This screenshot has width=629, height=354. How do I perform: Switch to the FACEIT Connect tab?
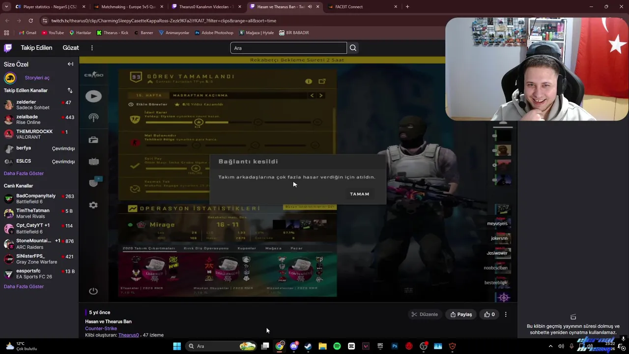coord(363,7)
